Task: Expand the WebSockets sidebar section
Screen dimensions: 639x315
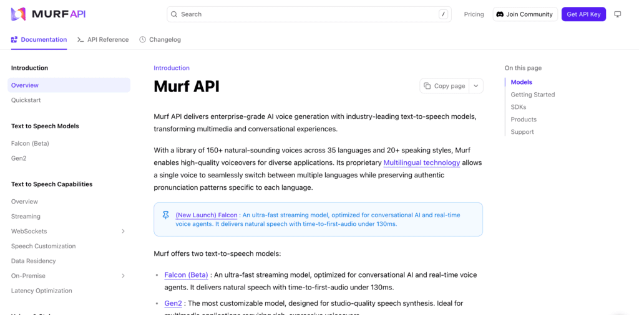Action: click(123, 232)
